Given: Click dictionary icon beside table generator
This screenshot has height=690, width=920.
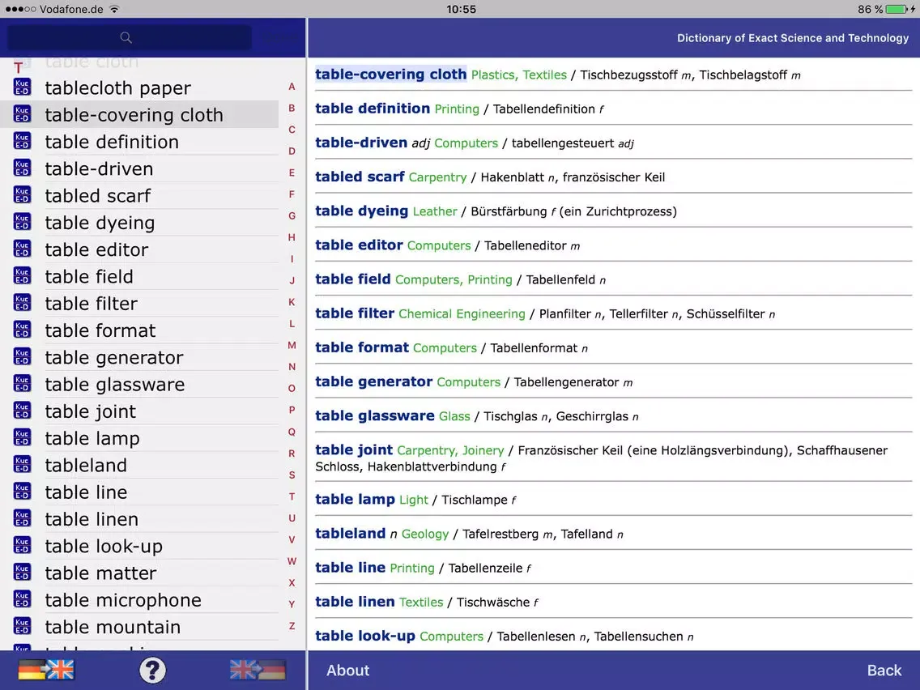Looking at the screenshot, I should click(x=23, y=357).
